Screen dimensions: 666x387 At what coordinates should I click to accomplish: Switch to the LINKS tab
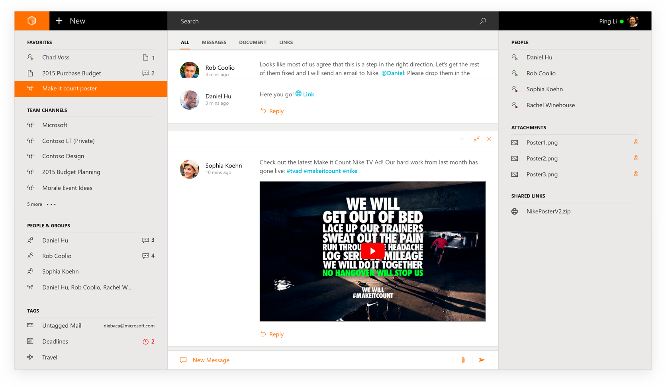286,42
